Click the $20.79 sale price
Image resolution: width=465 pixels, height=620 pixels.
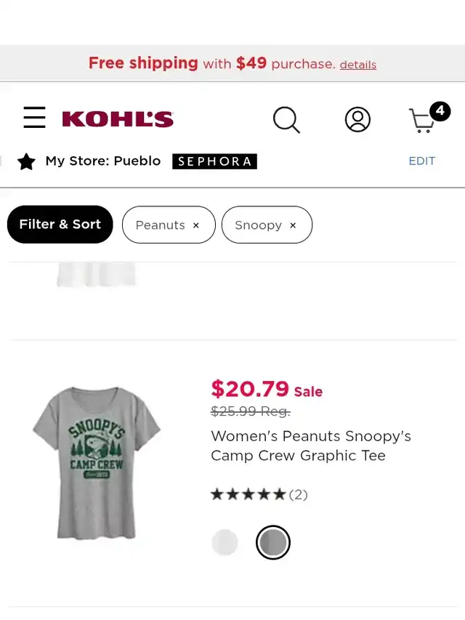point(250,389)
